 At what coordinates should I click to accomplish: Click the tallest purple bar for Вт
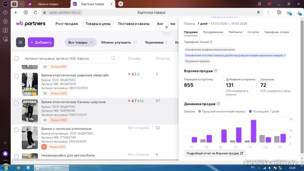tap(253, 131)
